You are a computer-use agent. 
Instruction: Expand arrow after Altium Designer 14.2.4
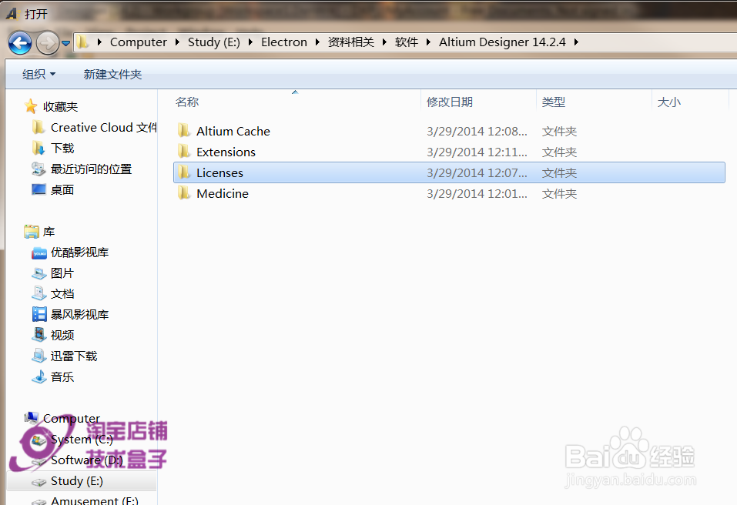click(576, 42)
